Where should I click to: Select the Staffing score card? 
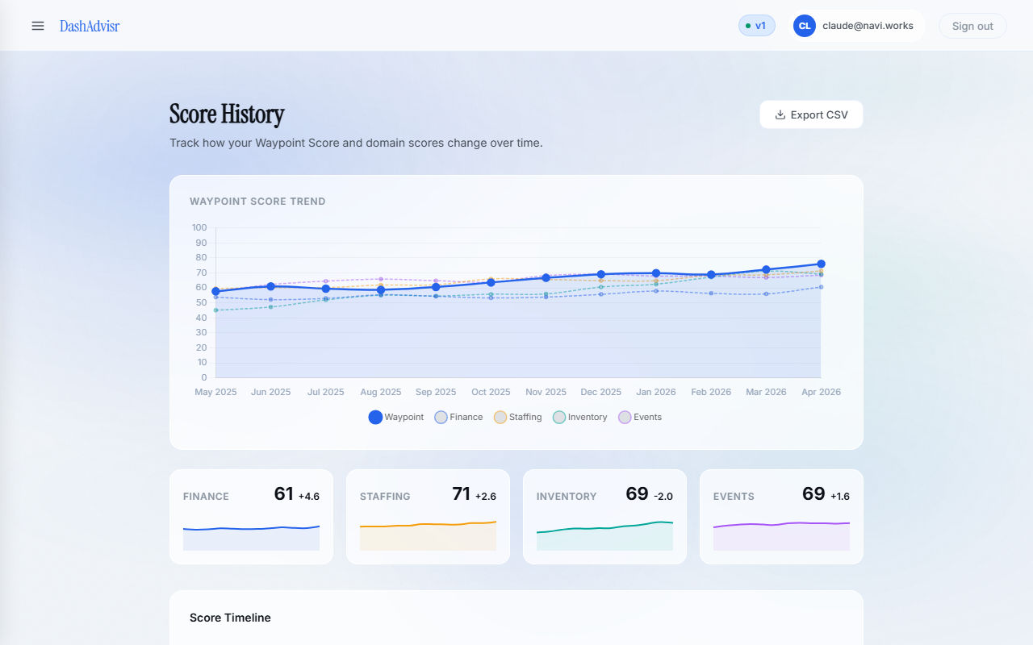428,516
